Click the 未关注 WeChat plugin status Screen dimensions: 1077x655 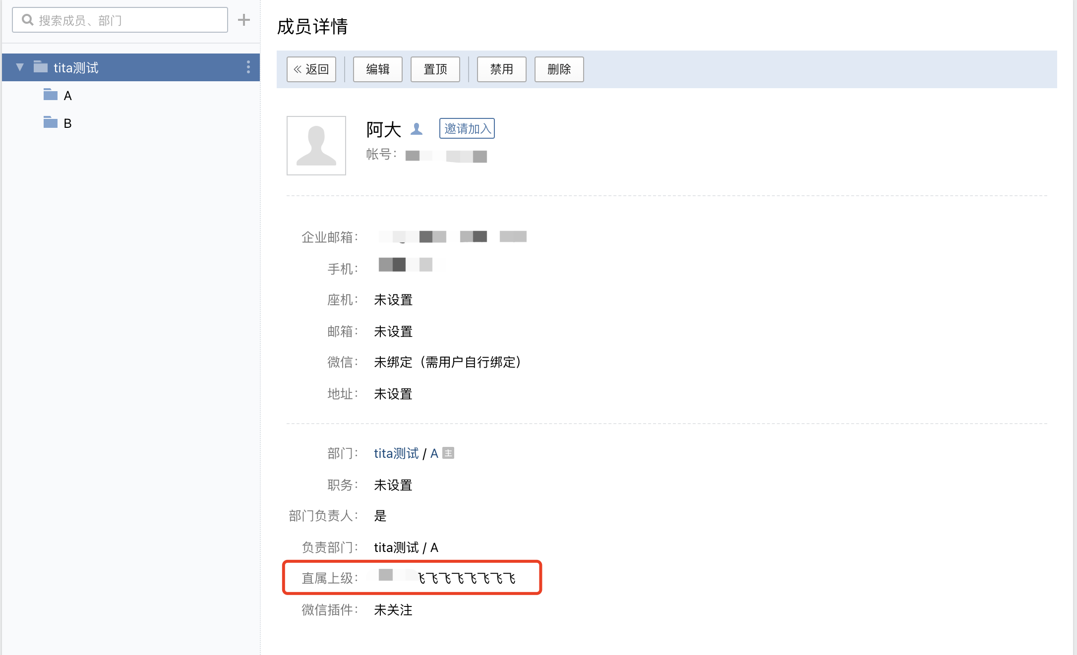[393, 610]
